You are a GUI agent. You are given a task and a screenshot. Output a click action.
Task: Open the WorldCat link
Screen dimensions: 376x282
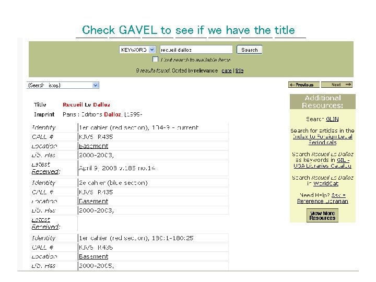point(326,183)
